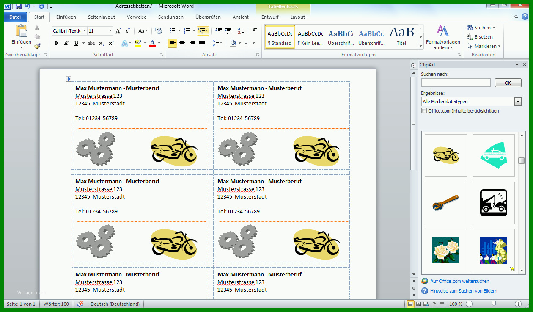The height and width of the screenshot is (312, 533).
Task: Decrease the paragraph indent
Action: point(218,31)
